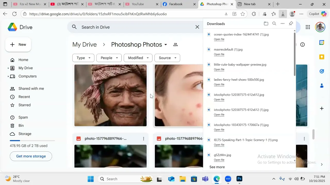Image resolution: width=330 pixels, height=185 pixels.
Task: Open file link under gSZzMm.jpg
Action: click(x=219, y=160)
